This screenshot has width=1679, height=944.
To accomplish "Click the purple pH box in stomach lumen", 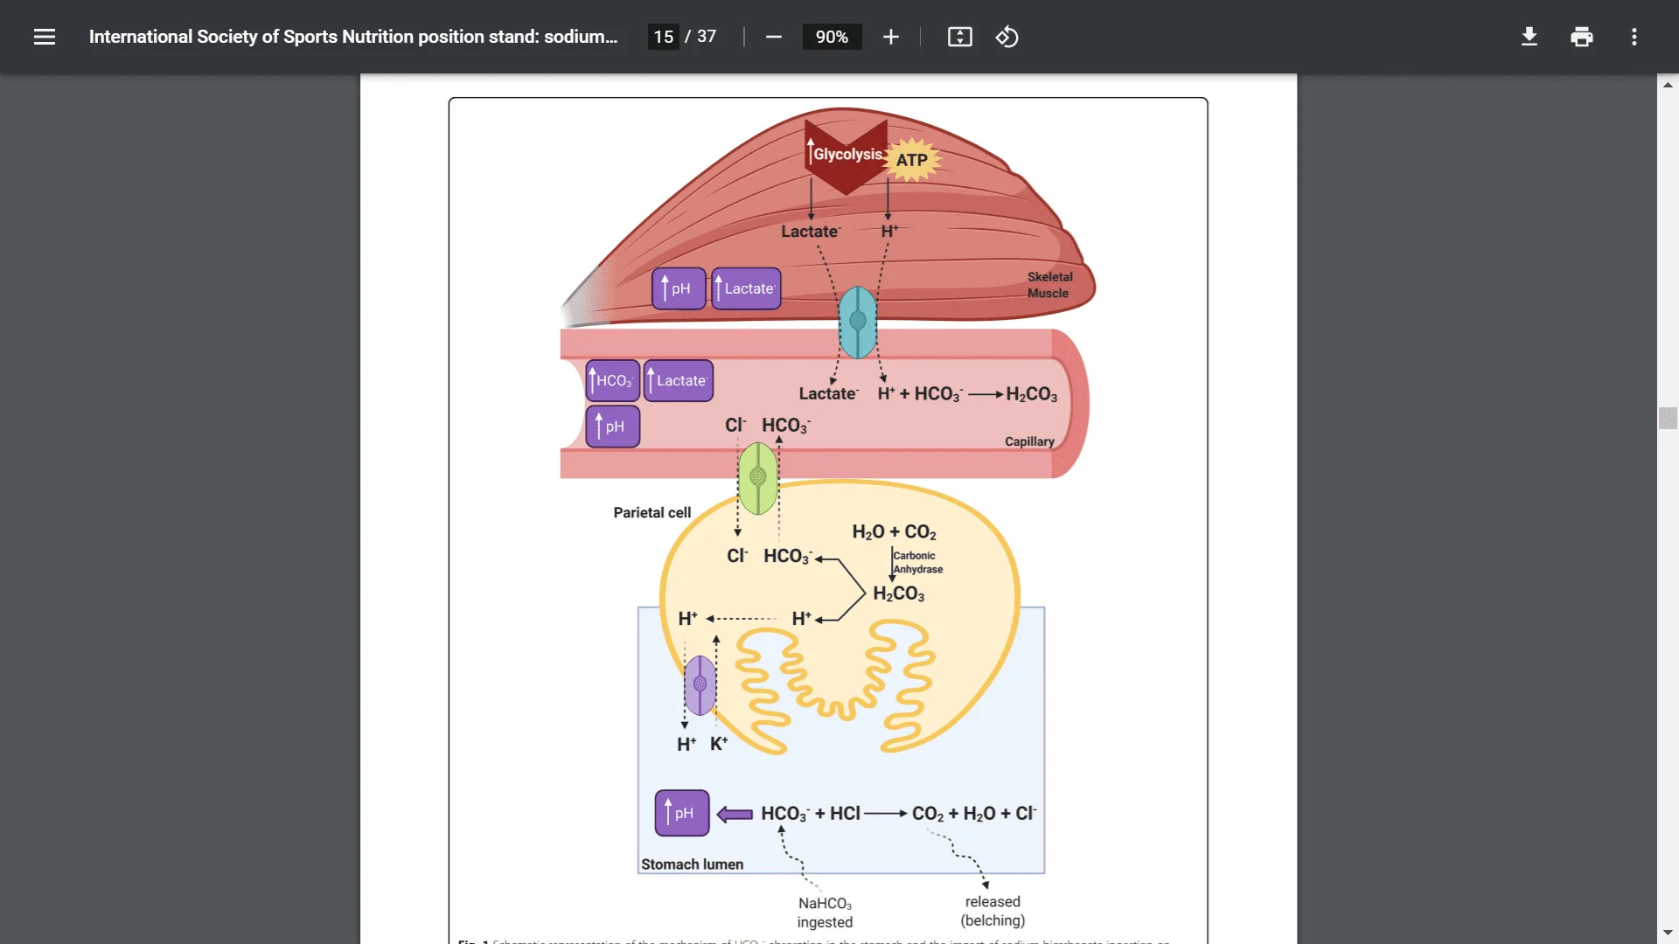I will 682,813.
